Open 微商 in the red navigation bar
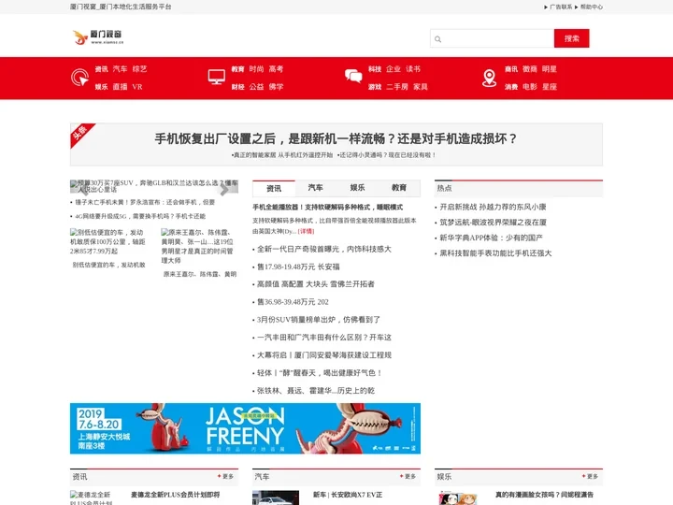Screen dimensions: 673x505 coord(530,69)
